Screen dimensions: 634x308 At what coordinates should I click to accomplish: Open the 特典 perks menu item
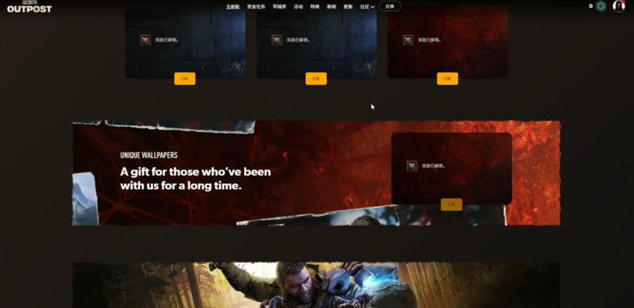tap(315, 7)
